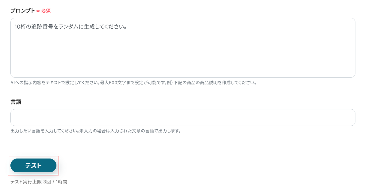Click the 言語 field label
The height and width of the screenshot is (192, 368).
(x=16, y=102)
